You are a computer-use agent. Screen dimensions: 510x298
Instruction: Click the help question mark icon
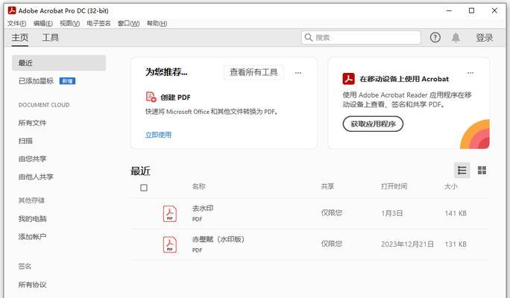pos(435,38)
